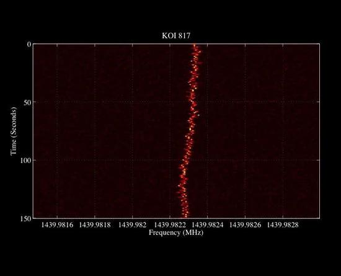Click the signal start at the plot top

195,46
